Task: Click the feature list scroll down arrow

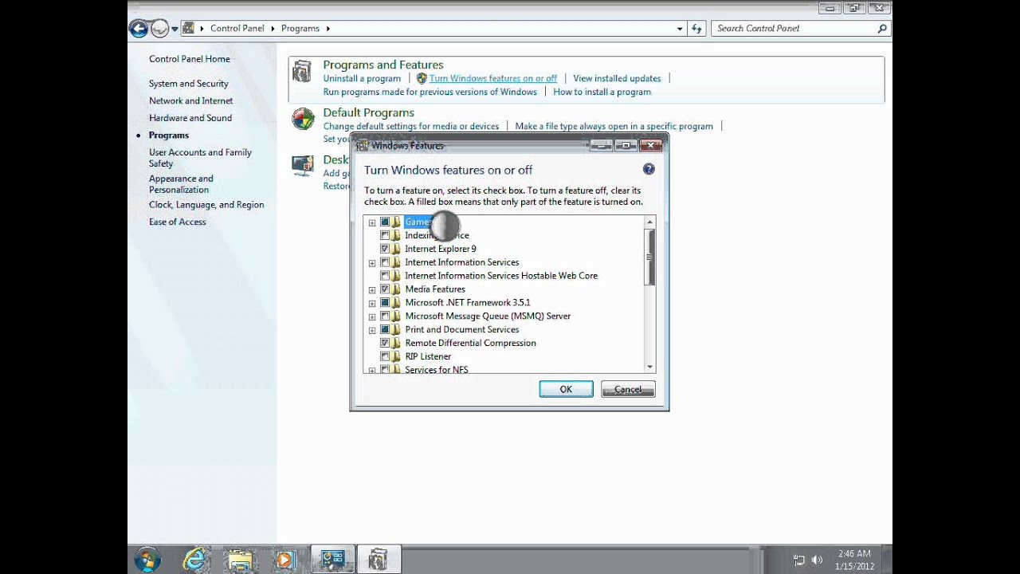Action: pos(649,367)
